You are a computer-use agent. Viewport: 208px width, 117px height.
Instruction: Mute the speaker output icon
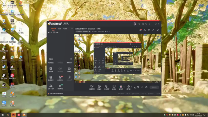128,86
